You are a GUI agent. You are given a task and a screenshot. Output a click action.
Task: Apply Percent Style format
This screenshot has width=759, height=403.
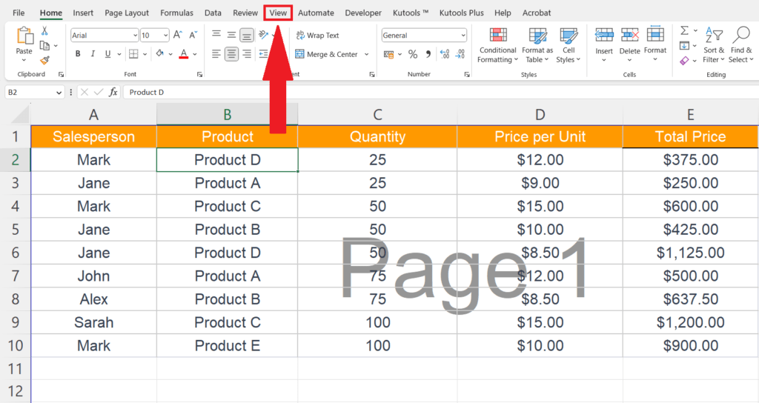pyautogui.click(x=412, y=54)
